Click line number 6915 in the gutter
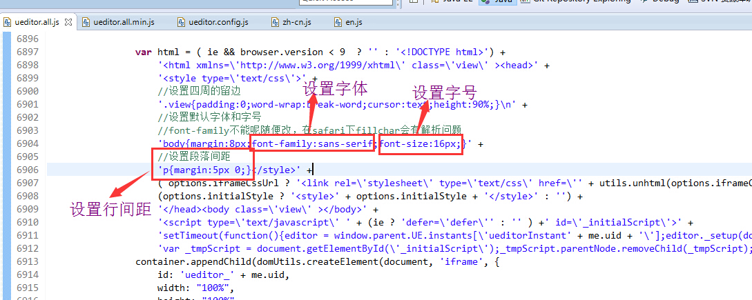 point(28,288)
